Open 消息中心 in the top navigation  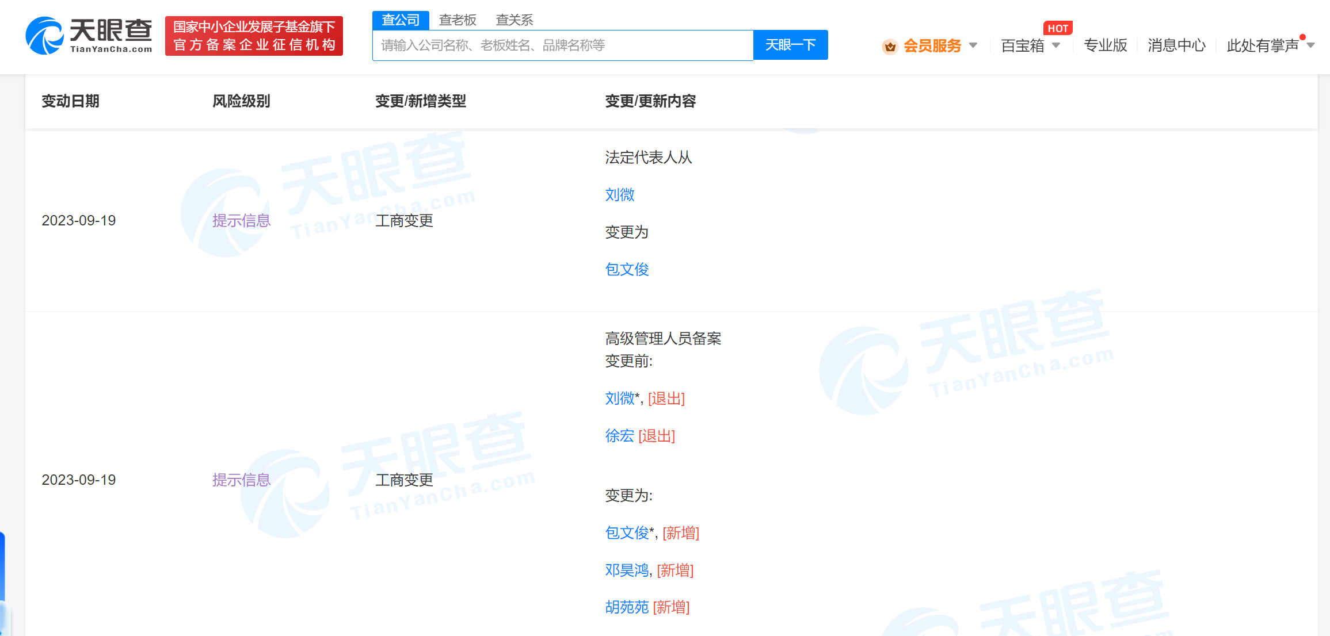tap(1176, 45)
